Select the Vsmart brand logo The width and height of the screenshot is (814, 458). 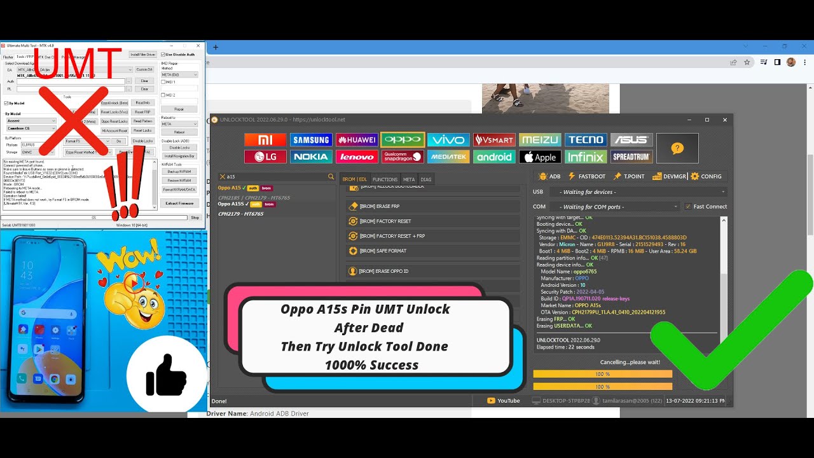(x=494, y=140)
